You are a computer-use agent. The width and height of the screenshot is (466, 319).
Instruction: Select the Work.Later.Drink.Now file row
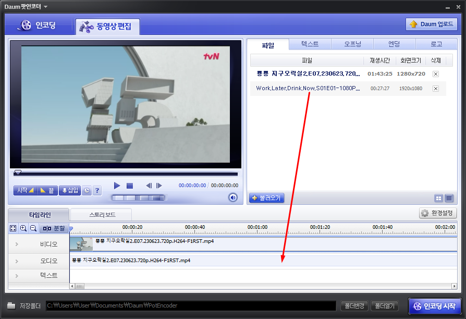(348, 89)
